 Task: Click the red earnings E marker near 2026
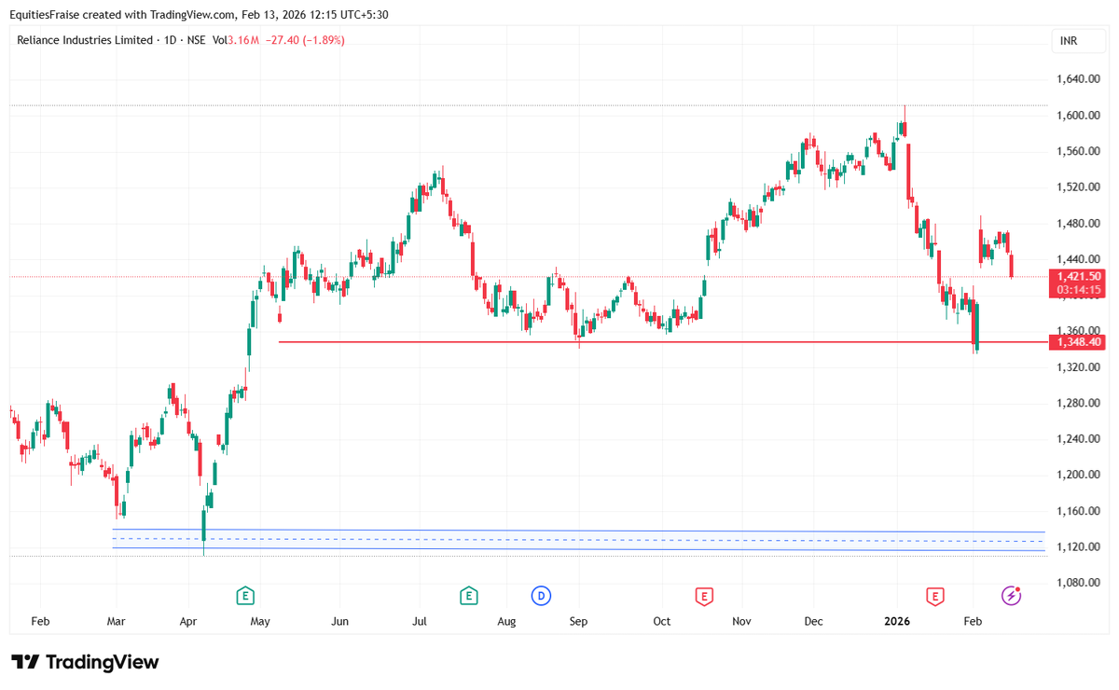[x=934, y=595]
